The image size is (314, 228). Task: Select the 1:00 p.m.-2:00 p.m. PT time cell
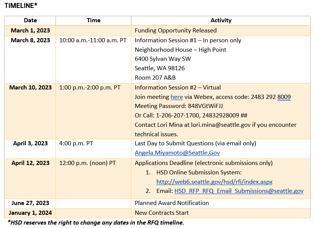click(x=89, y=87)
